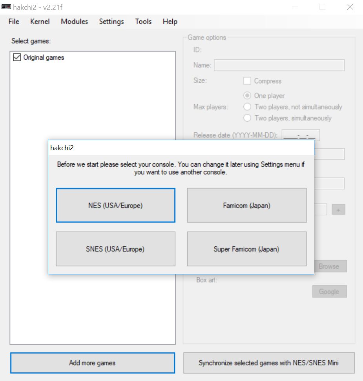Select One player radio option
The image size is (363, 381).
(x=247, y=95)
